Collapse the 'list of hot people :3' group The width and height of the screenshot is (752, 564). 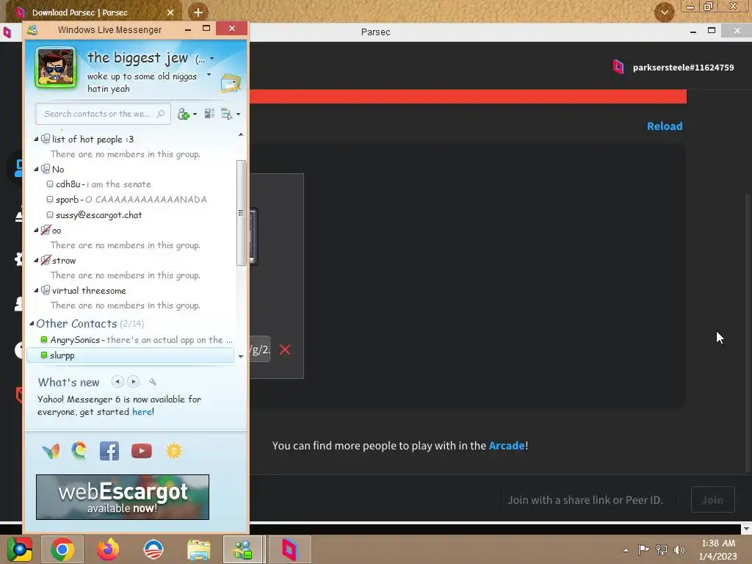[36, 139]
